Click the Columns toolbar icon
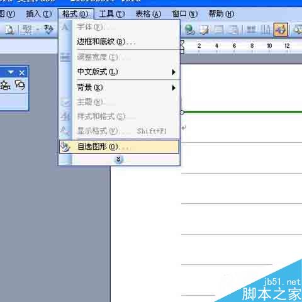This screenshot has height=302, width=302. pyautogui.click(x=251, y=30)
